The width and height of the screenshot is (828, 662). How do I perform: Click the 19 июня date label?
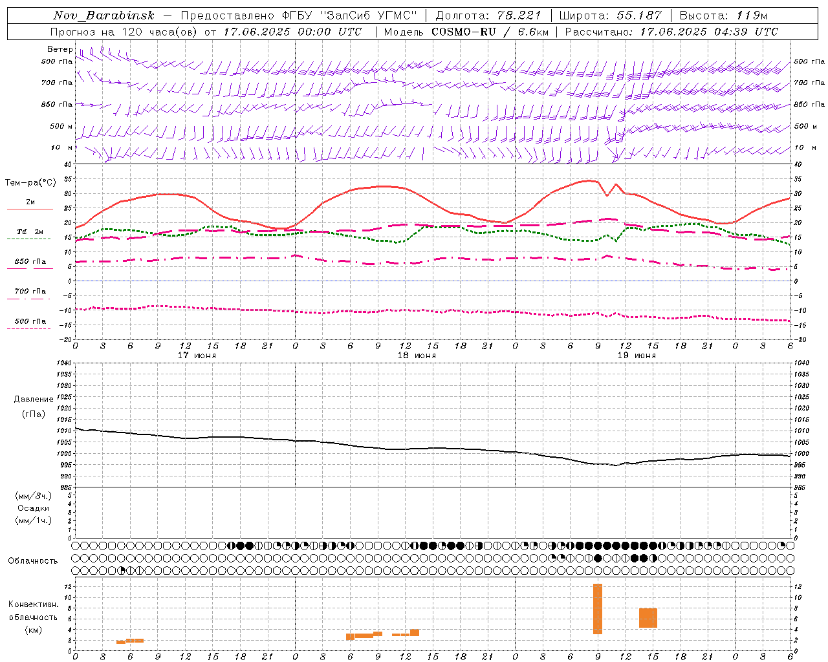click(637, 356)
